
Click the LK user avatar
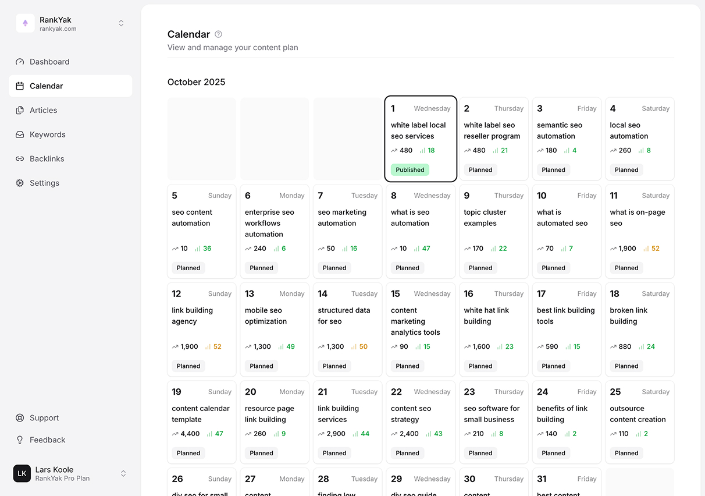point(22,474)
